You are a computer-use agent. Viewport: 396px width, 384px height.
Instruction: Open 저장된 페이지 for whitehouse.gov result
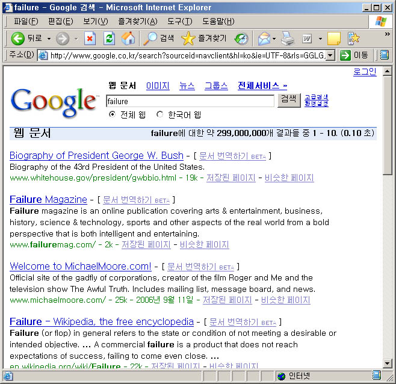231,178
